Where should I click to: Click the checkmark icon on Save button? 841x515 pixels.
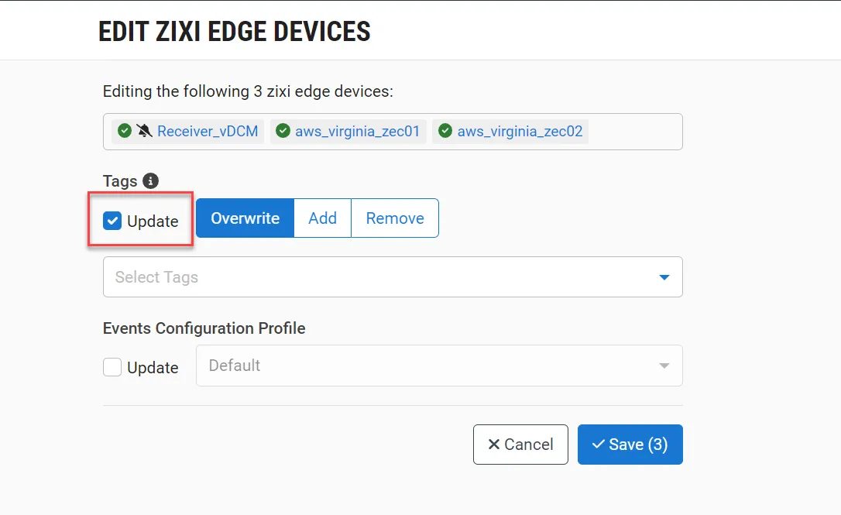tap(598, 445)
